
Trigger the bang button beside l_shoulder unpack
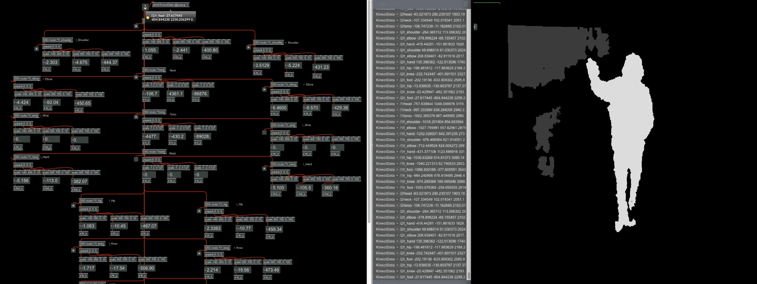click(36, 48)
